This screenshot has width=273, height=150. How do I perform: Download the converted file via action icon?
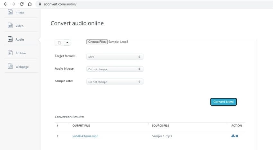233,136
